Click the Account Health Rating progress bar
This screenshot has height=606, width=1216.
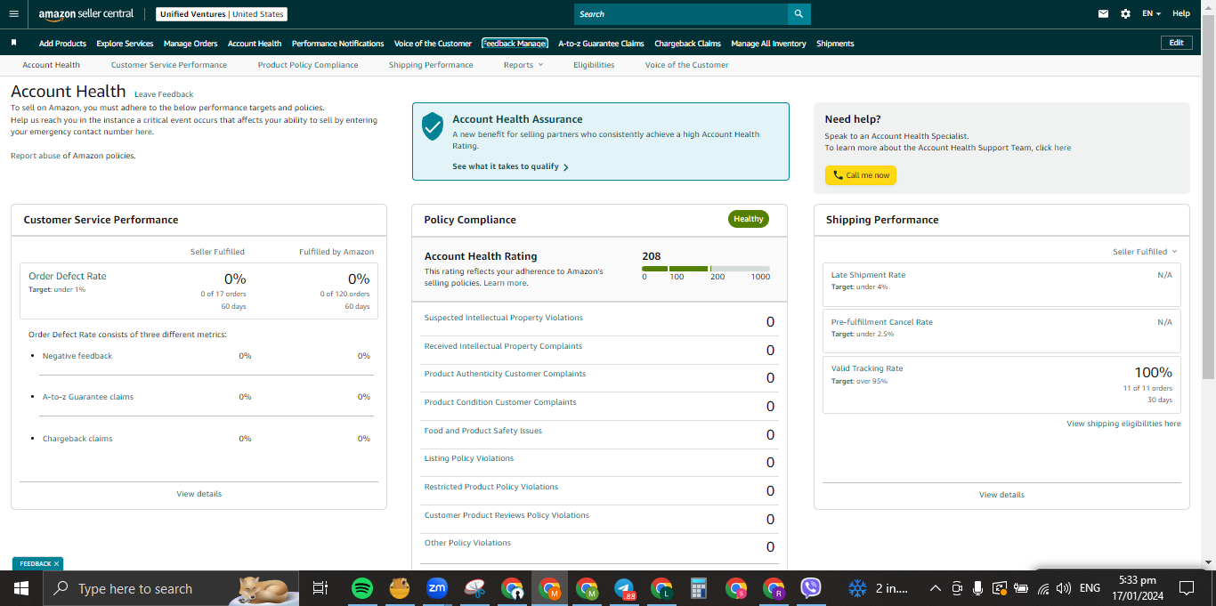[706, 269]
